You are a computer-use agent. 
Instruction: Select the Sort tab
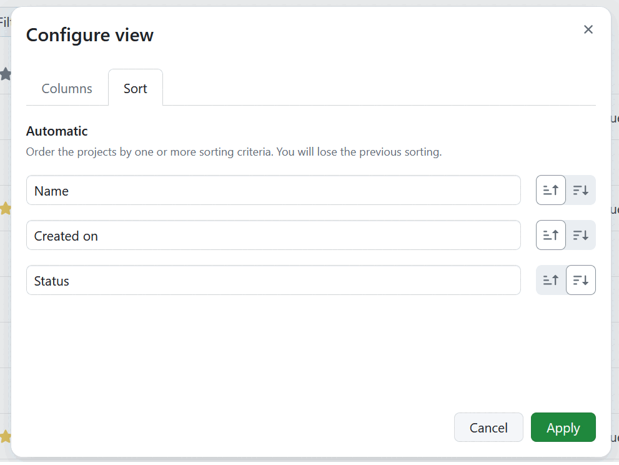point(135,88)
